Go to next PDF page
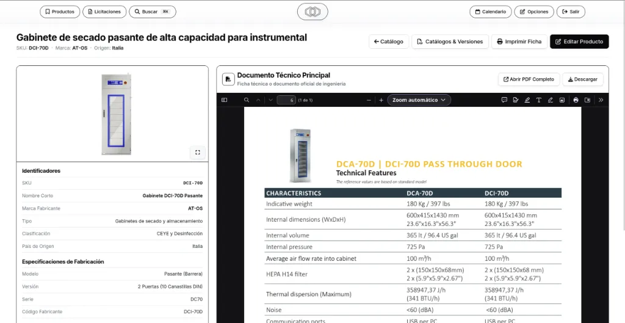The width and height of the screenshot is (625, 323). click(x=270, y=100)
